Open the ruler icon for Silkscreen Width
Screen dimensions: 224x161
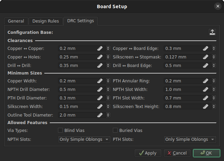[x=100, y=107]
